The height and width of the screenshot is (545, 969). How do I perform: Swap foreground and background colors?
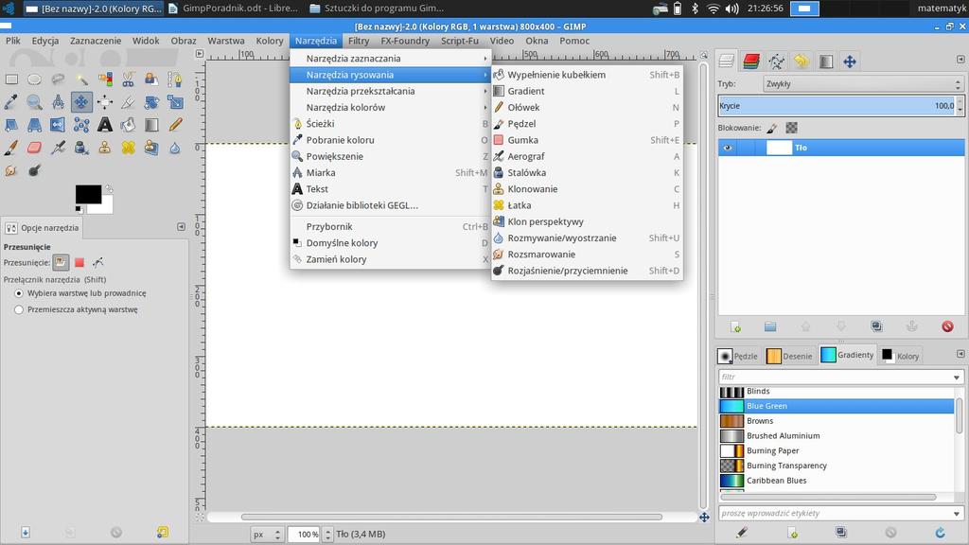tap(109, 189)
